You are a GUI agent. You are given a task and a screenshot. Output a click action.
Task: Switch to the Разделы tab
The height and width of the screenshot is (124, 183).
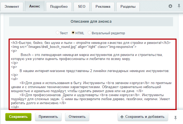point(128,7)
